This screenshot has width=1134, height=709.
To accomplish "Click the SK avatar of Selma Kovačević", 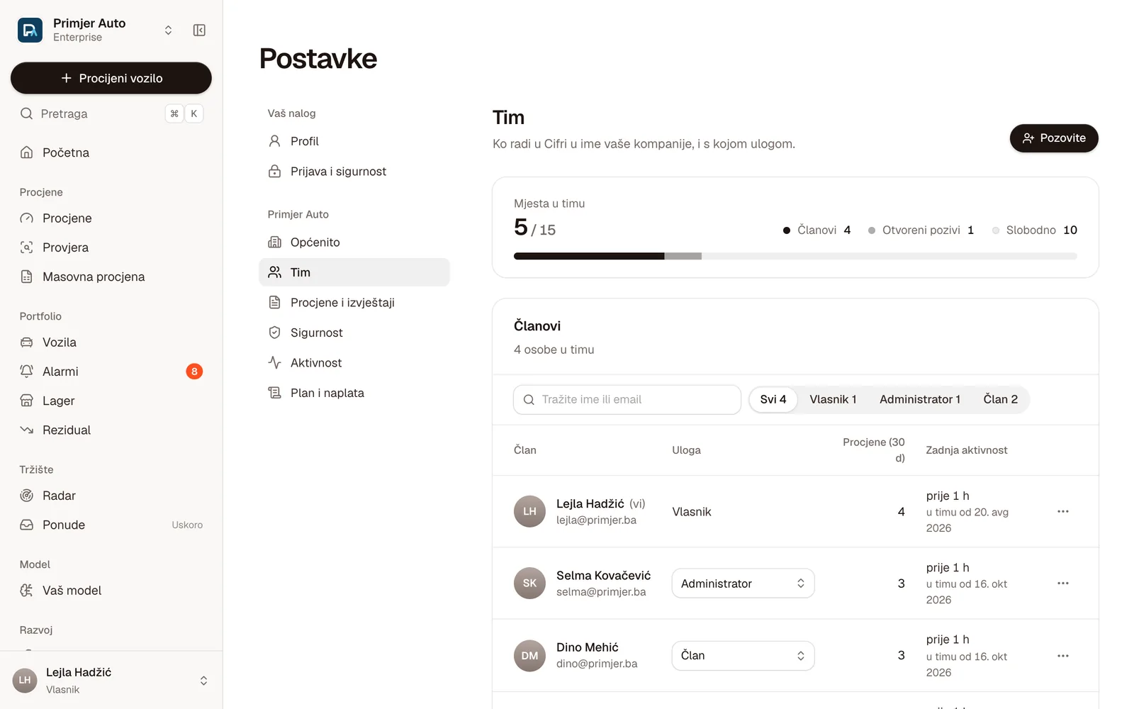I will click(529, 584).
